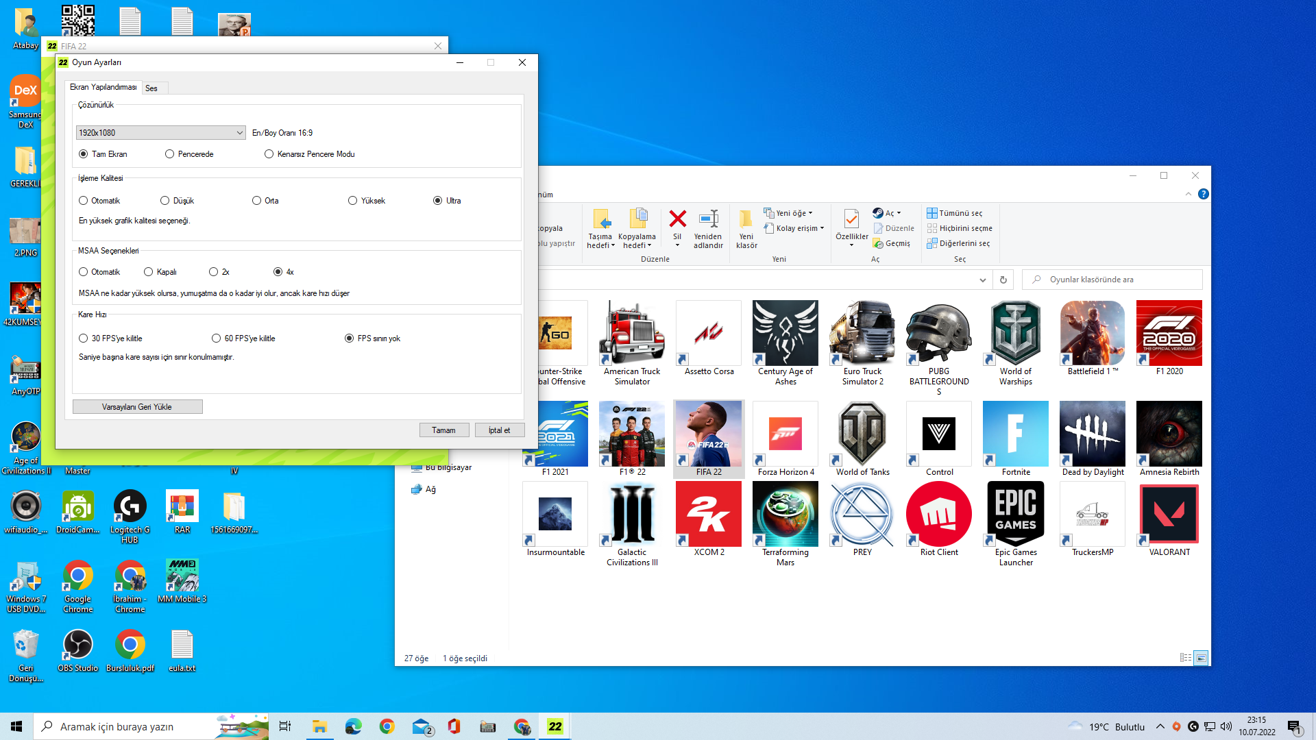Viewport: 1316px width, 740px height.
Task: Click Varsayılanı Geri Yükle button
Action: click(x=137, y=407)
